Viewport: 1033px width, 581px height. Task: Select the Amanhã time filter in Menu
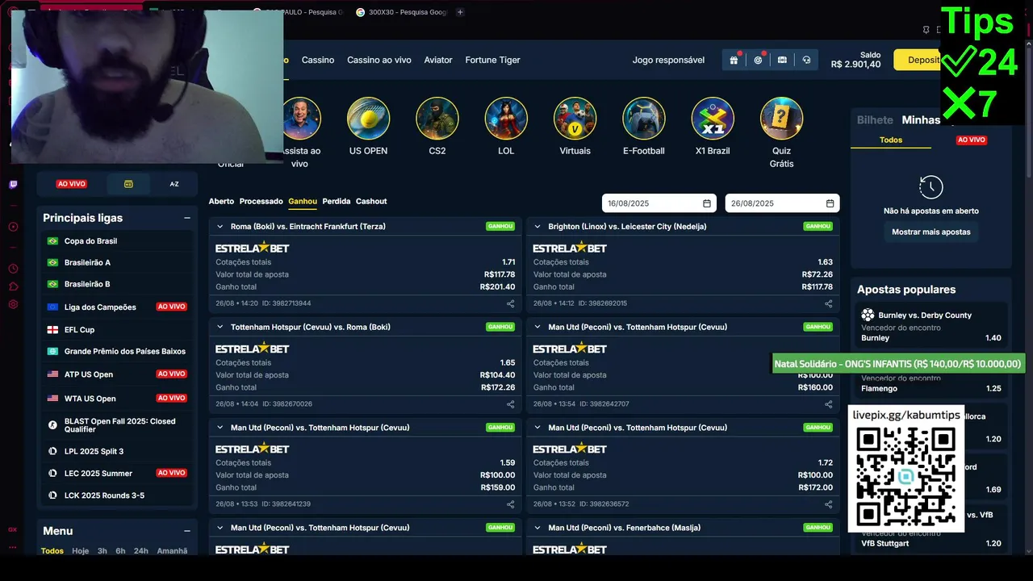(172, 551)
